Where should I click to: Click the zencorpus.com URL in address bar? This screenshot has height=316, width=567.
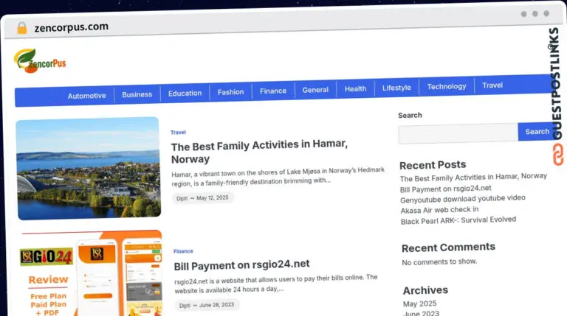coord(71,27)
